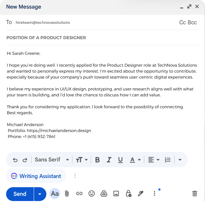The height and width of the screenshot is (205, 205).
Task: Open the text size dropdown
Action: (x=82, y=160)
